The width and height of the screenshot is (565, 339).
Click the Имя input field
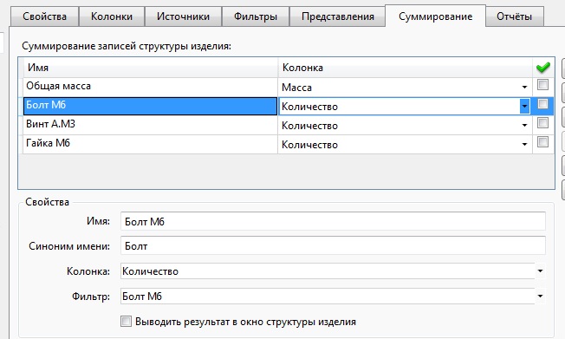coord(333,221)
